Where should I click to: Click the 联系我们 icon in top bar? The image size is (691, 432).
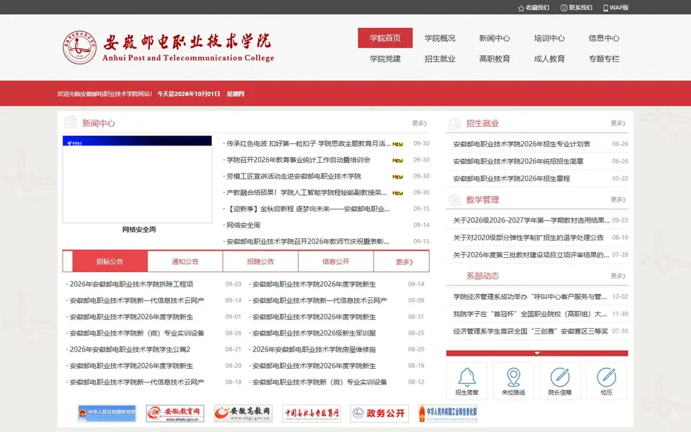[564, 8]
